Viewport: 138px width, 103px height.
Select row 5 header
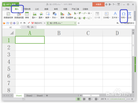(x=9, y=69)
